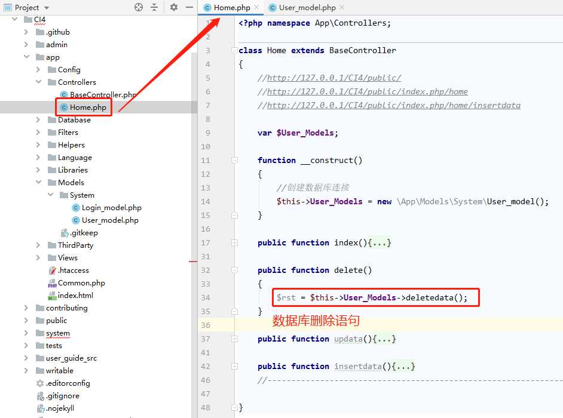The height and width of the screenshot is (418, 563).
Task: Click the .htaccess file icon
Action: pos(53,270)
